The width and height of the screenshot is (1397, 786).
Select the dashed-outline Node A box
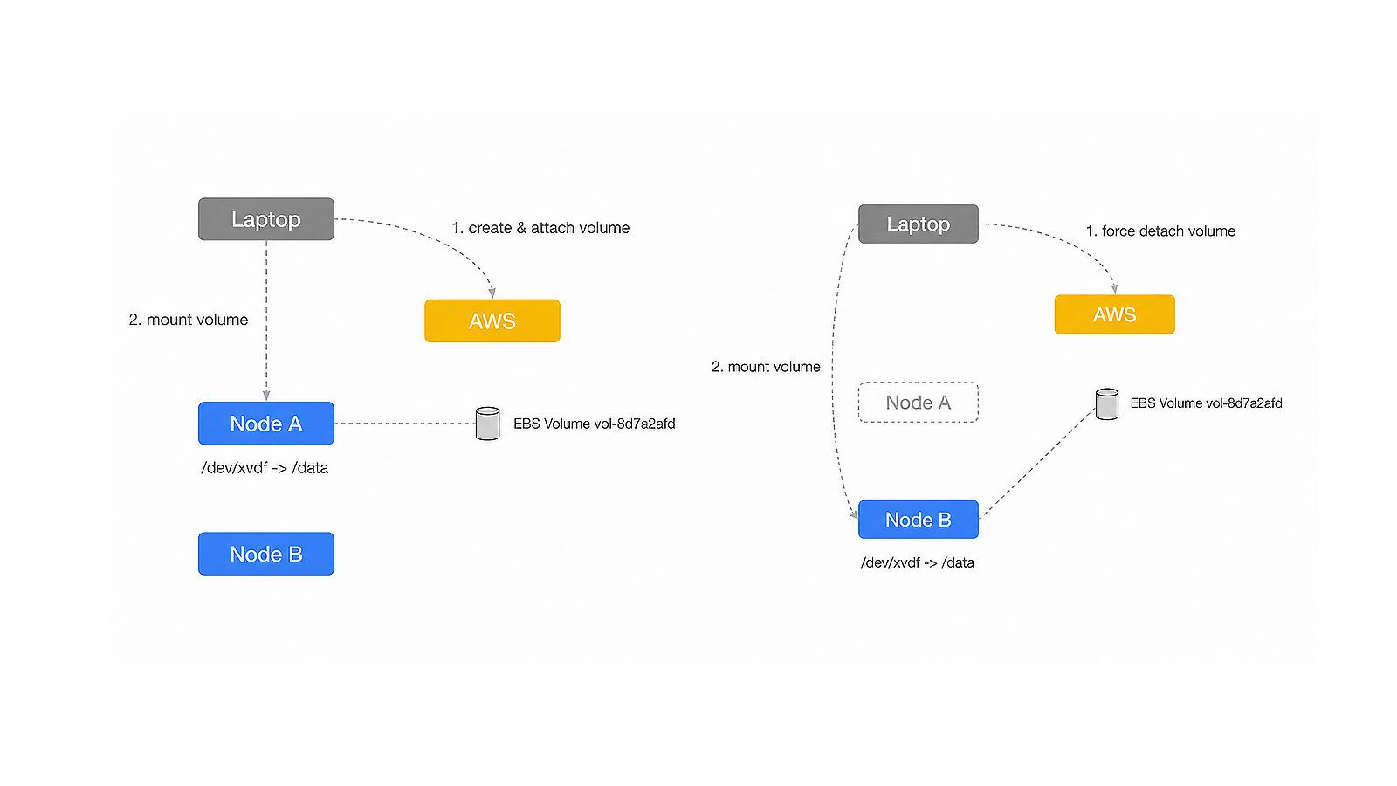(919, 403)
